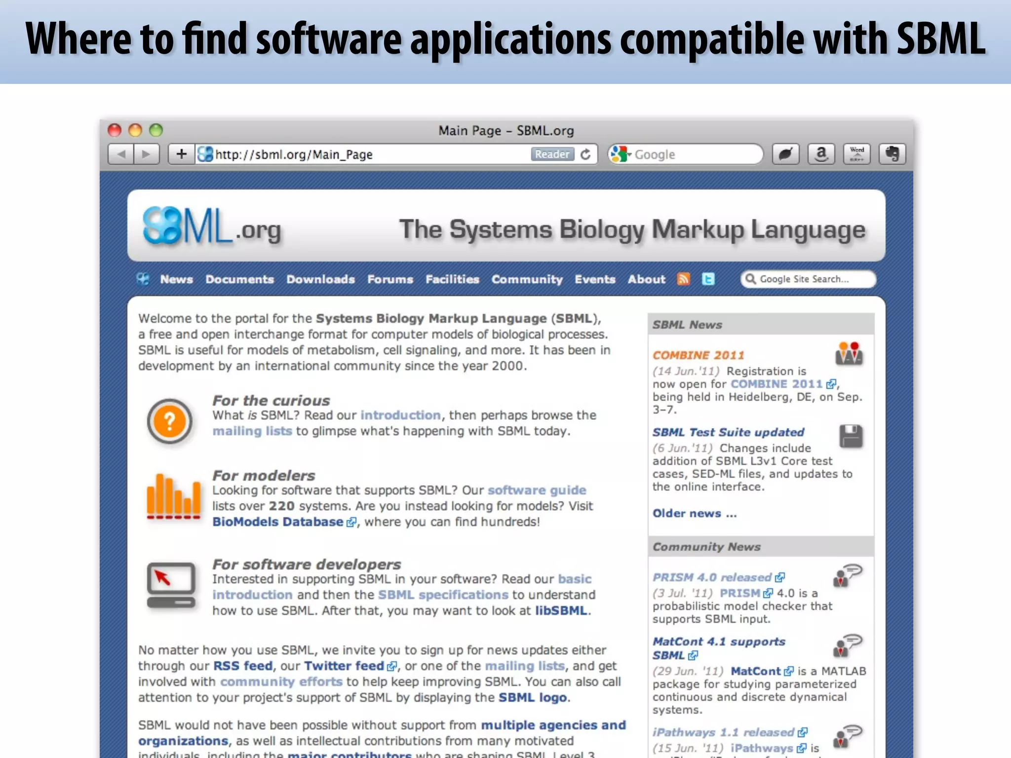Click the yellow minimize window button
The height and width of the screenshot is (758, 1011).
[135, 130]
